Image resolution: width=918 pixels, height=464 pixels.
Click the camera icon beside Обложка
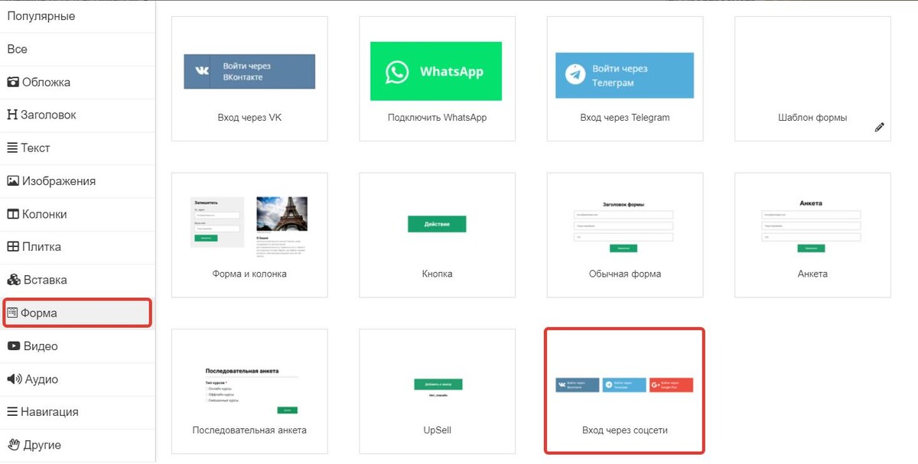point(13,82)
